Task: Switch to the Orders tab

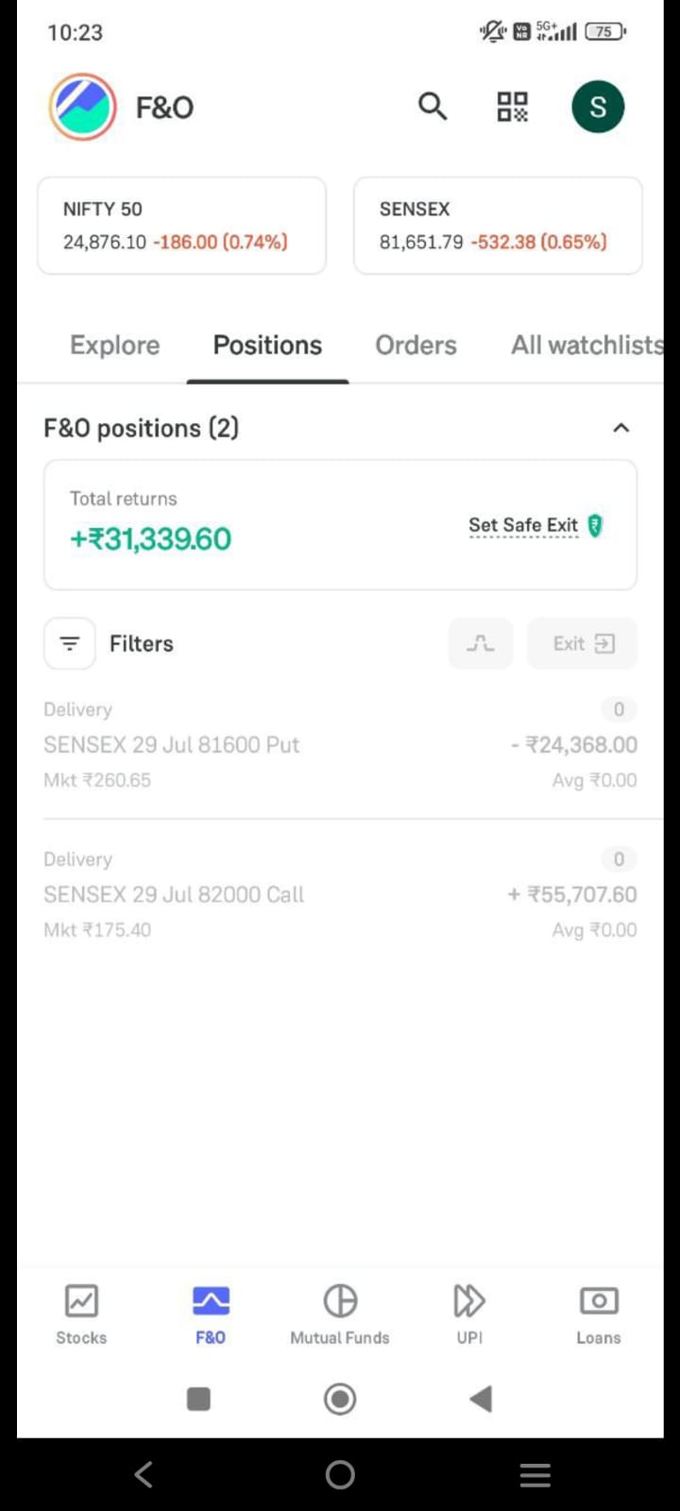Action: coord(416,346)
